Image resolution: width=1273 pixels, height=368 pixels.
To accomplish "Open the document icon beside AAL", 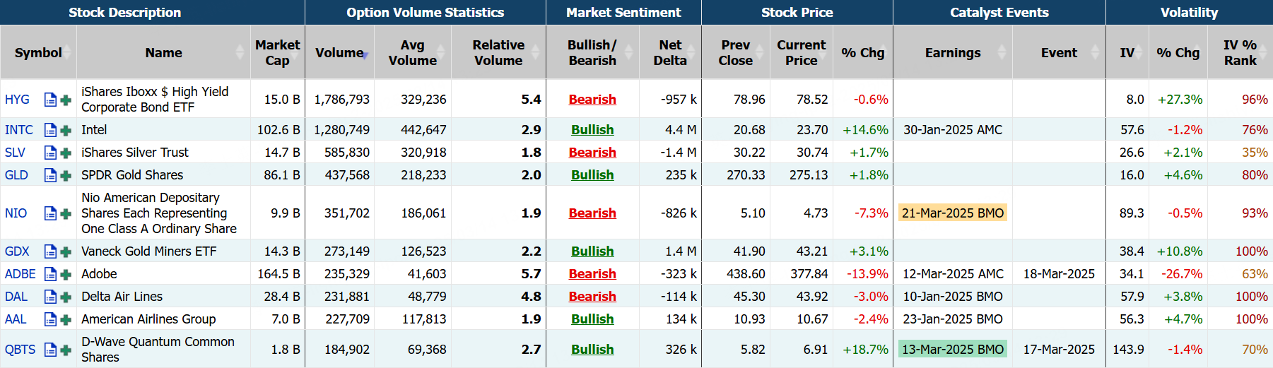I will pos(50,319).
